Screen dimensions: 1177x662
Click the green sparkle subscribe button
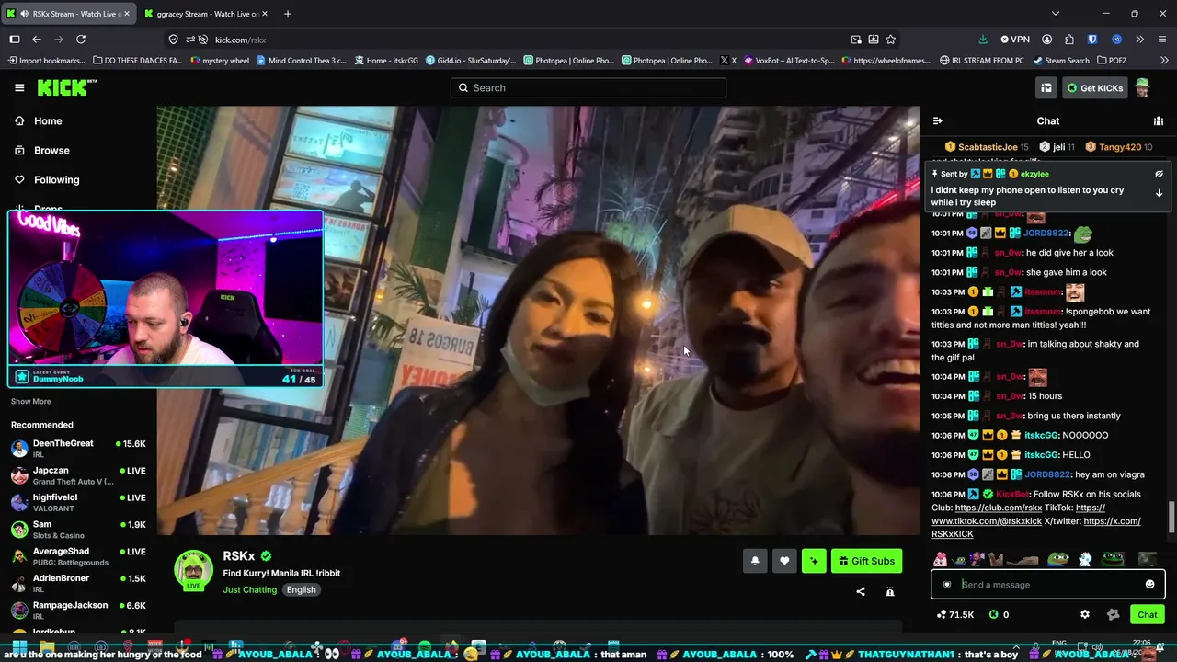click(814, 561)
